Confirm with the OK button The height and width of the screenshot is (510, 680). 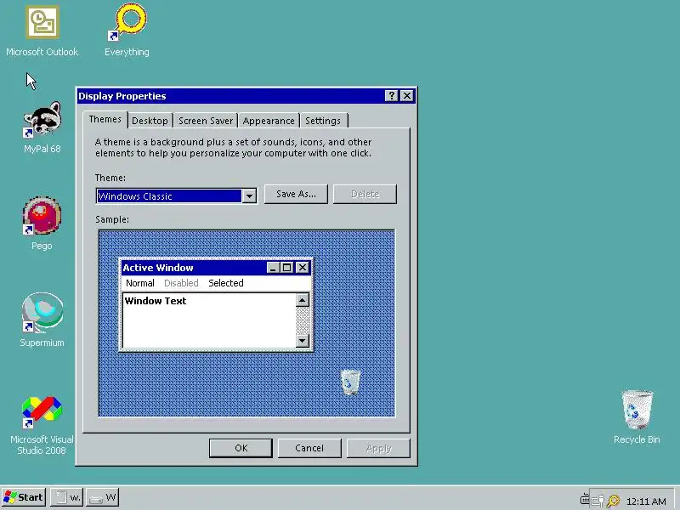pyautogui.click(x=241, y=448)
